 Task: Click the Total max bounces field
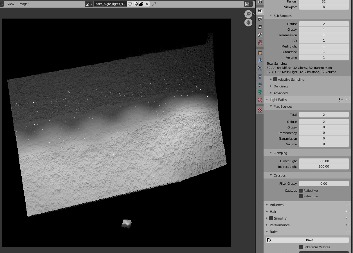click(324, 115)
